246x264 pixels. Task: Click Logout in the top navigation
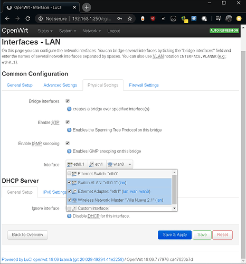113,31
